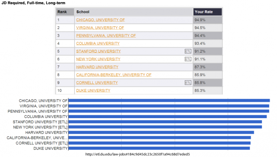Screen dimensions: 277x157
Task: Sort by the Rank column header
Action: (65, 12)
